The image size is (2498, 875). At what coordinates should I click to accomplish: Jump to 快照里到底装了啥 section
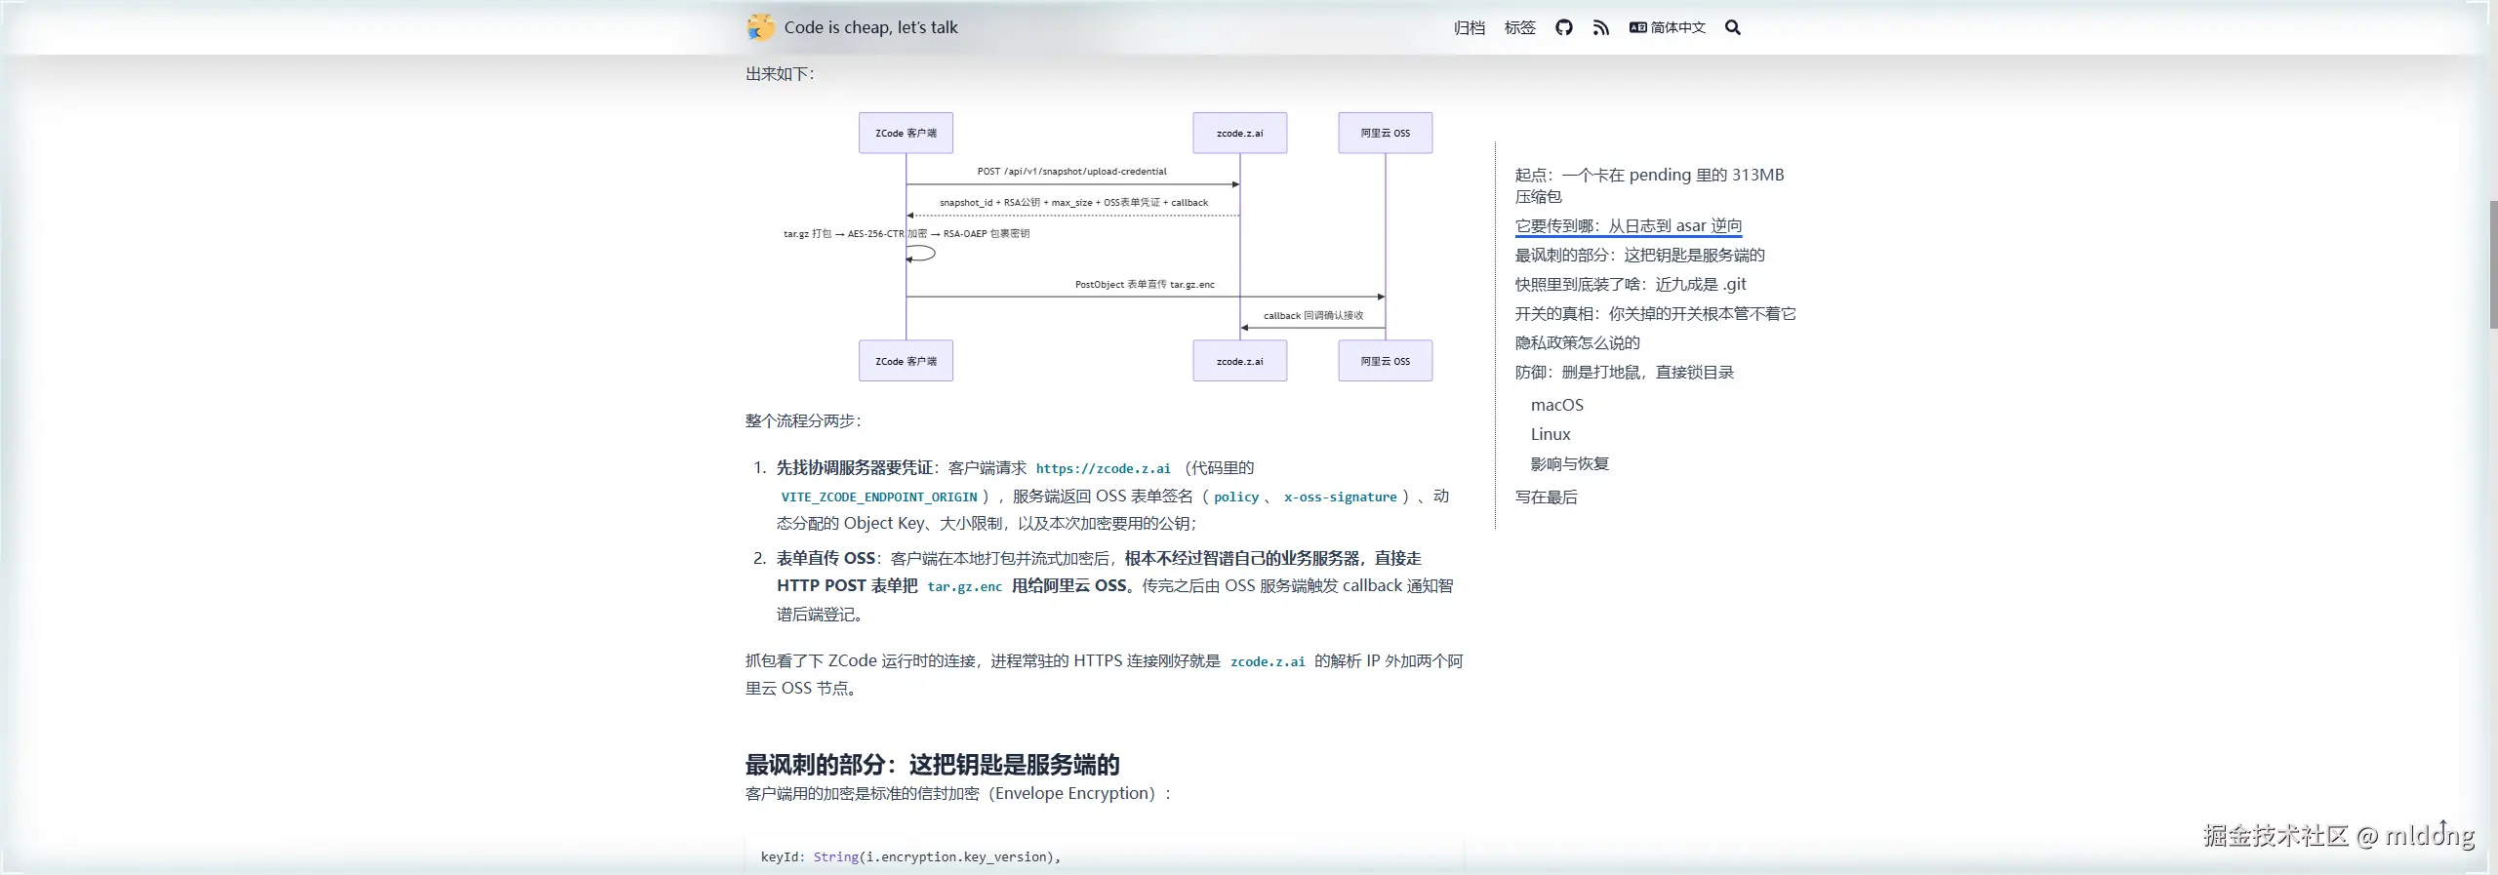(x=1630, y=284)
